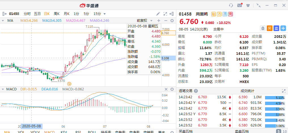The image size is (288, 133).
Task: Select the 1分 one-minute tab
Action: pyautogui.click(x=77, y=14)
